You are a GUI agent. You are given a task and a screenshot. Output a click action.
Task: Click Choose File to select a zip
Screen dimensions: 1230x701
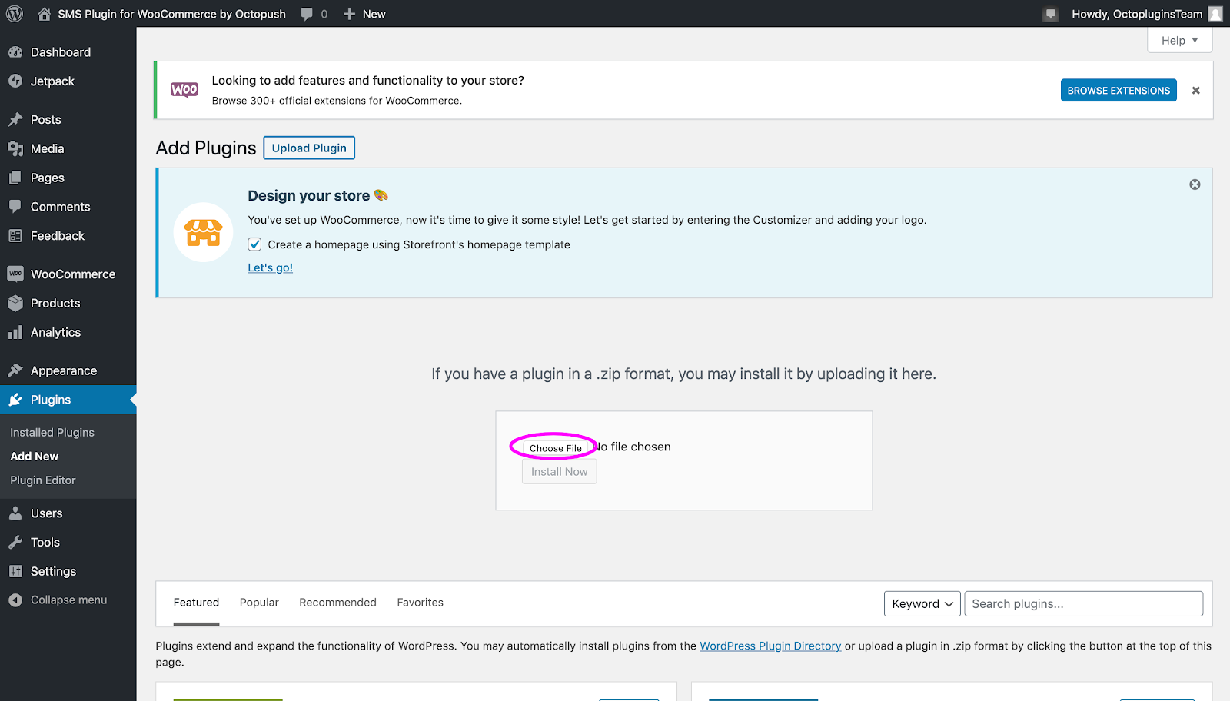pos(556,448)
